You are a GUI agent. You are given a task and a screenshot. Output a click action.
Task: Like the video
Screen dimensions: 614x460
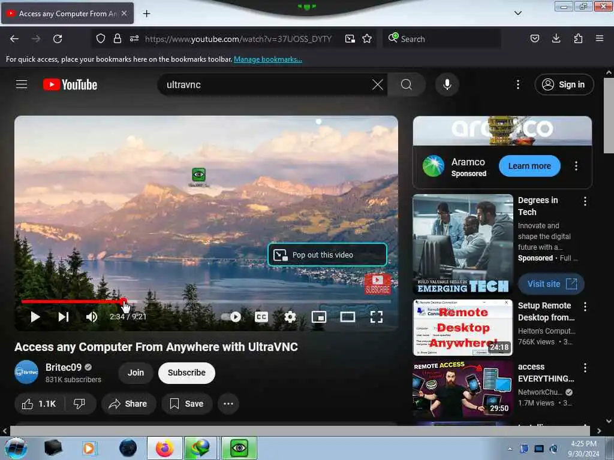tap(39, 404)
